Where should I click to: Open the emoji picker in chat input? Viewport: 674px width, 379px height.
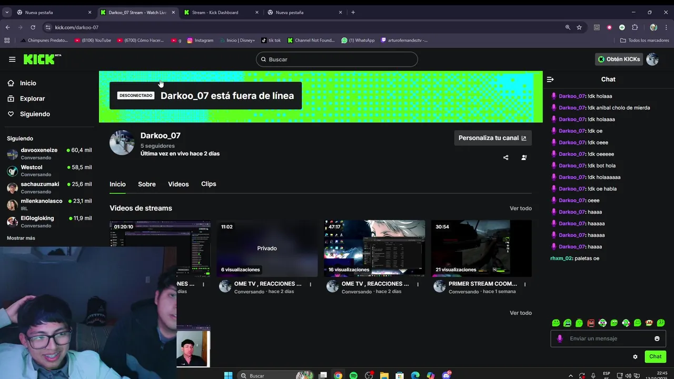click(657, 338)
